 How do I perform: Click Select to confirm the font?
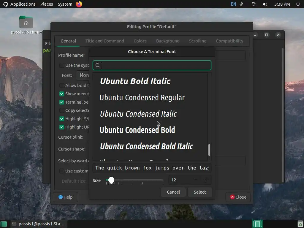point(200,192)
